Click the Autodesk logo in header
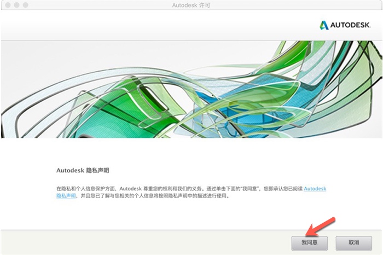Screen dimensions: 383x255 345,25
